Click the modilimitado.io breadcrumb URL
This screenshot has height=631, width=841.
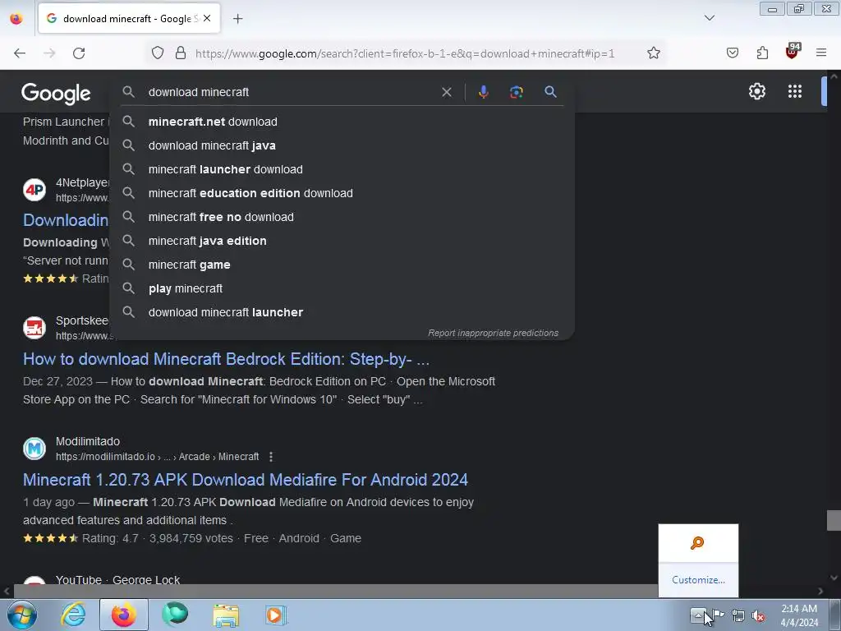pos(157,457)
